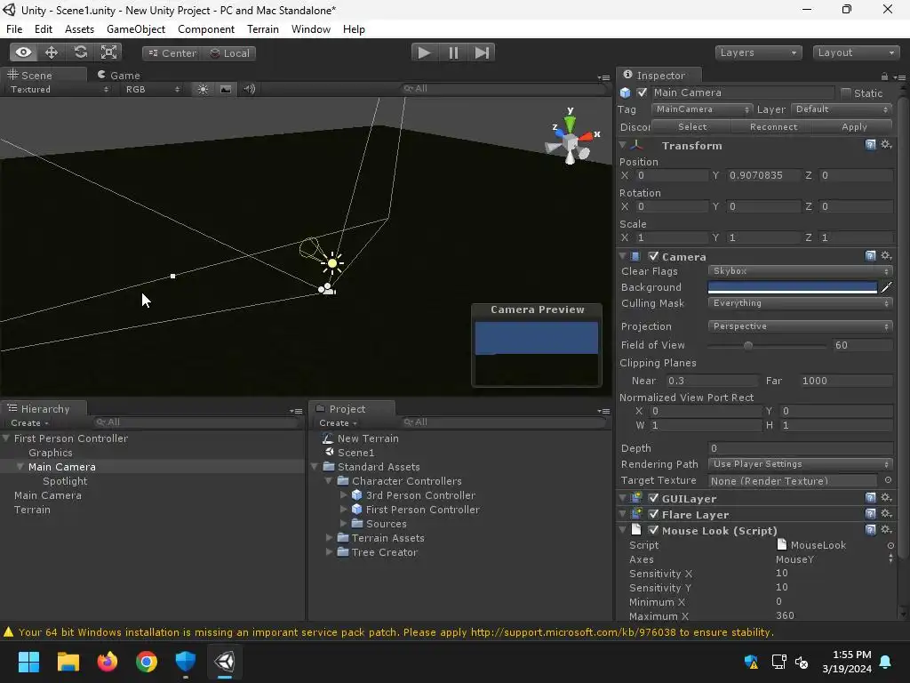Toggle Mouse Look script checkbox

(x=653, y=530)
